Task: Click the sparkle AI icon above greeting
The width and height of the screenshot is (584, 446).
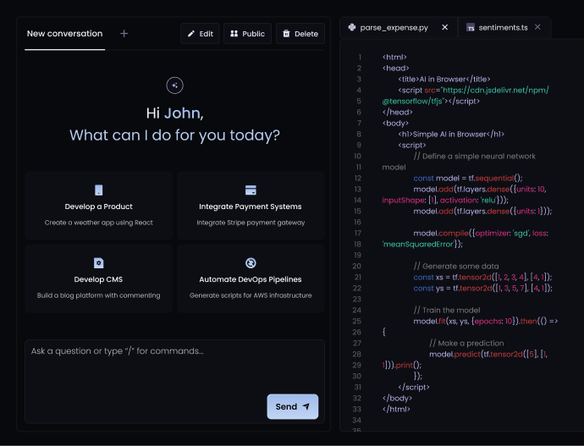Action: tap(174, 85)
